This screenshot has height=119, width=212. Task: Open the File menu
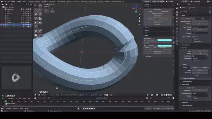click(5, 1)
